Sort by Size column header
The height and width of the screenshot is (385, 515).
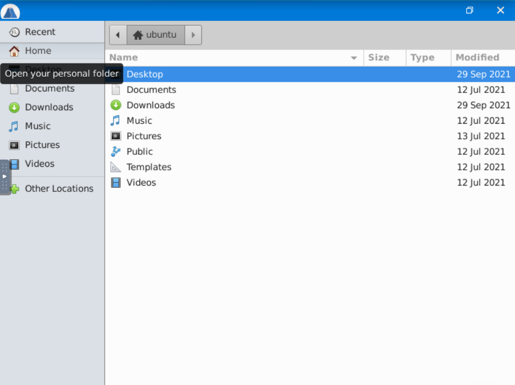click(x=385, y=58)
